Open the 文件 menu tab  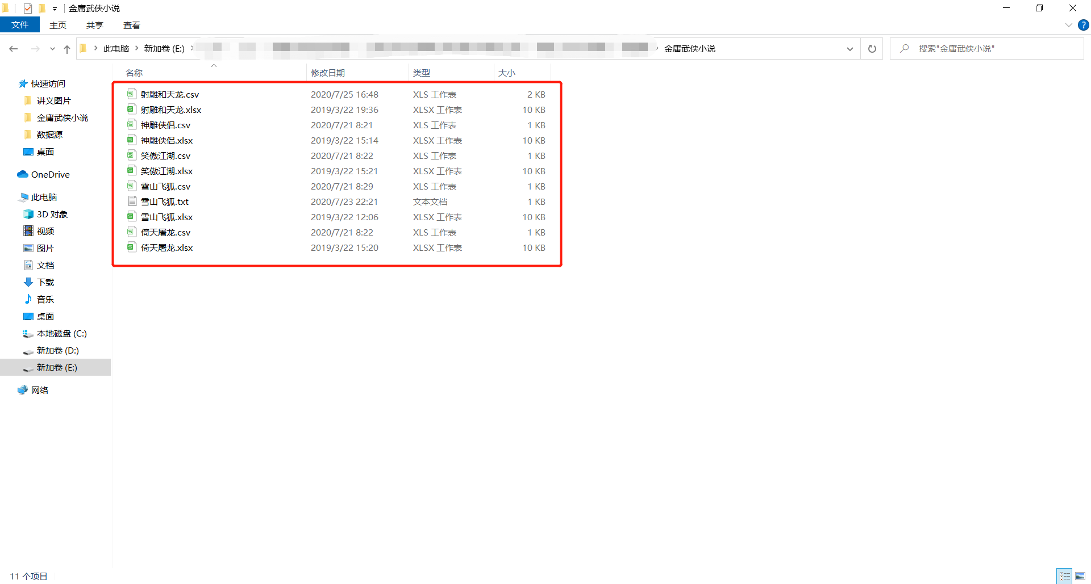pyautogui.click(x=20, y=25)
